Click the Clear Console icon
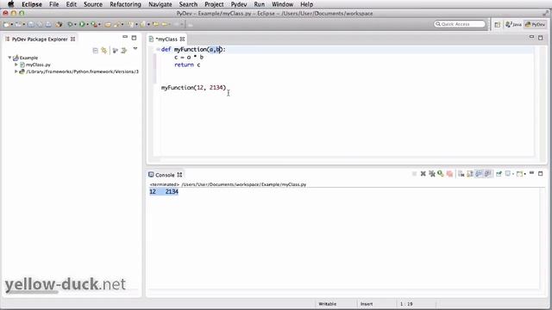The height and width of the screenshot is (310, 552). point(461,174)
